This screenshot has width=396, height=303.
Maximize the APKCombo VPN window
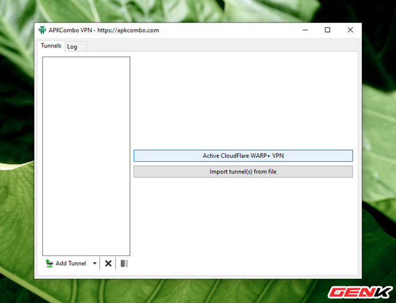327,30
